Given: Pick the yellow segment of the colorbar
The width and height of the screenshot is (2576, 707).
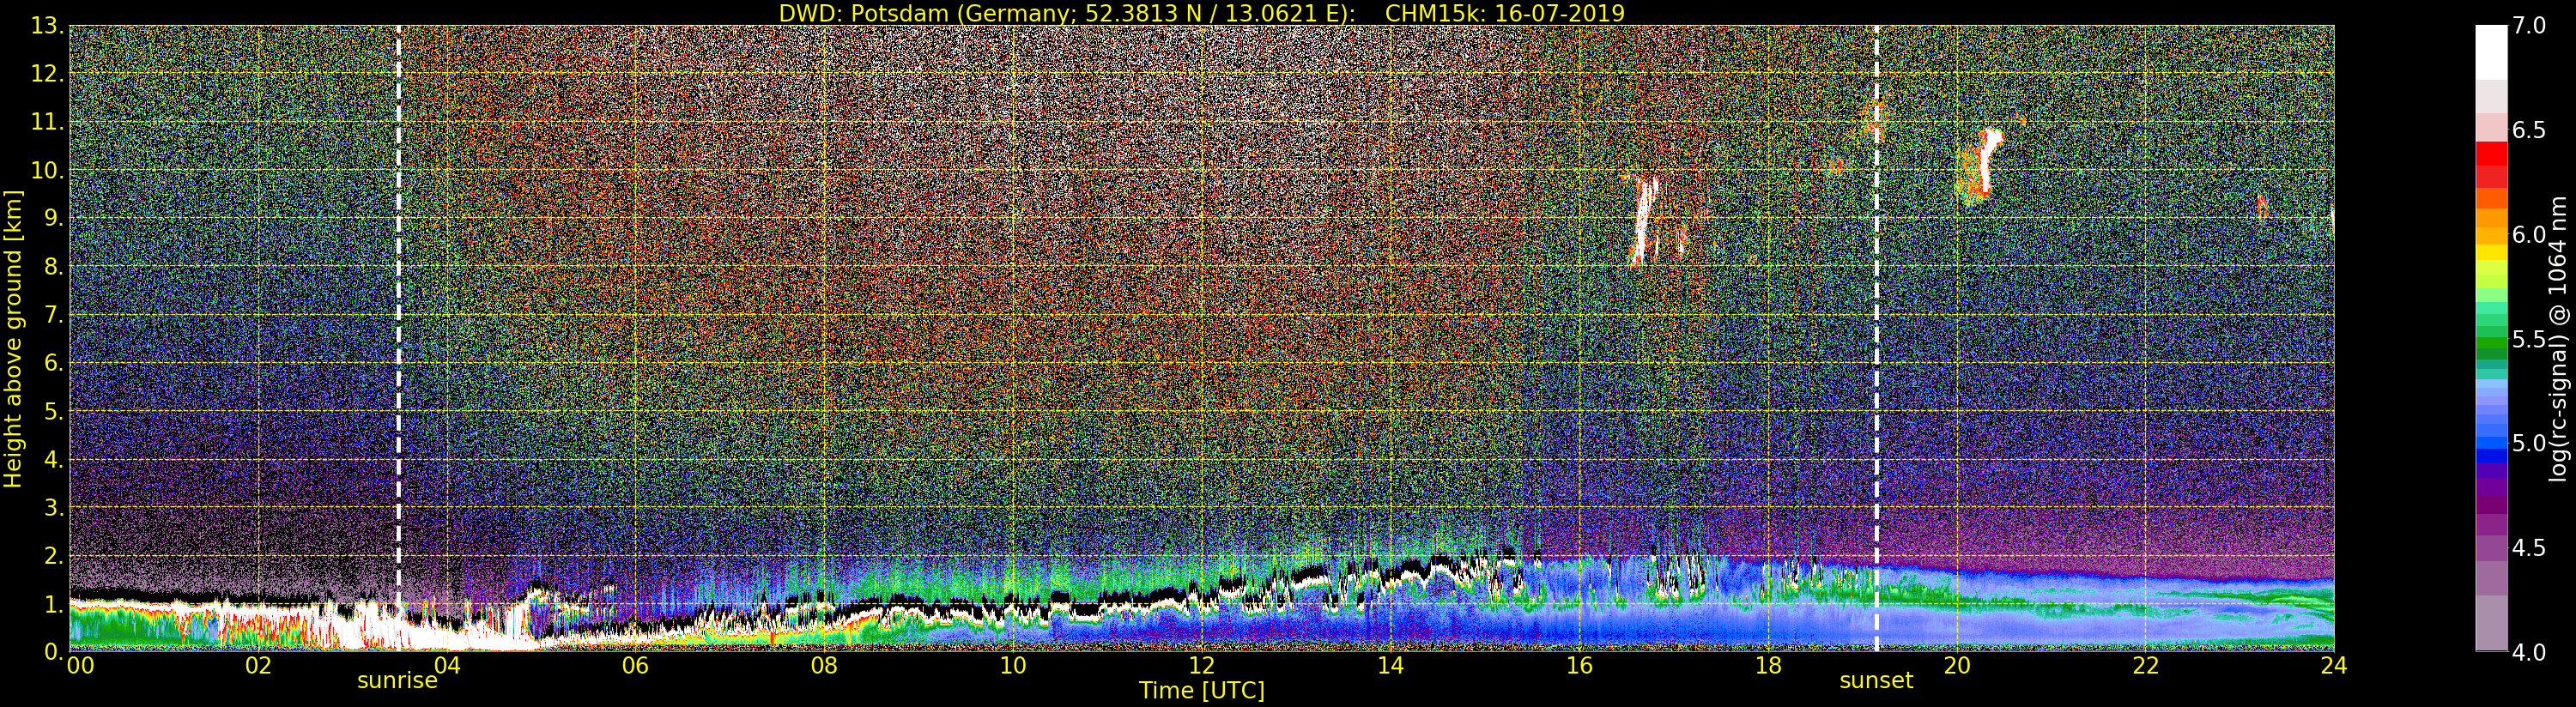Looking at the screenshot, I should [x=2491, y=252].
